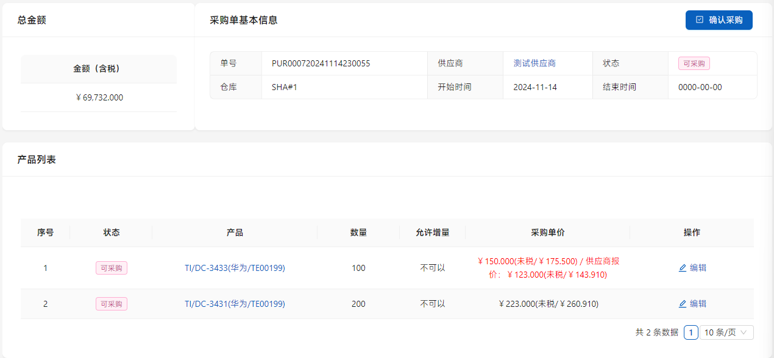The height and width of the screenshot is (358, 774).
Task: Open product TI/DC-3431(华为/TE00199)
Action: click(235, 304)
